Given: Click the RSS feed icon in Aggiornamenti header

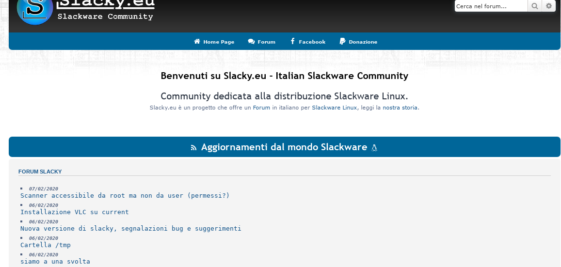Looking at the screenshot, I should (x=193, y=148).
